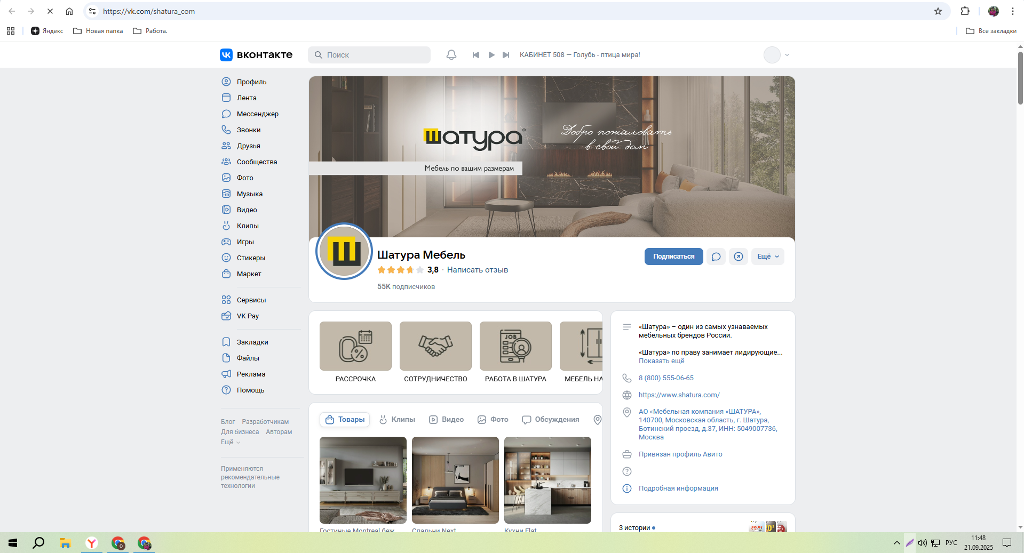The height and width of the screenshot is (553, 1024).
Task: Click the Шатура Мебель community avatar
Action: 344,251
